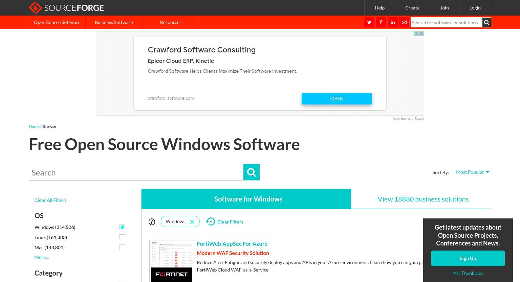Click the OPEN ad button
The width and height of the screenshot is (520, 282).
coord(337,99)
